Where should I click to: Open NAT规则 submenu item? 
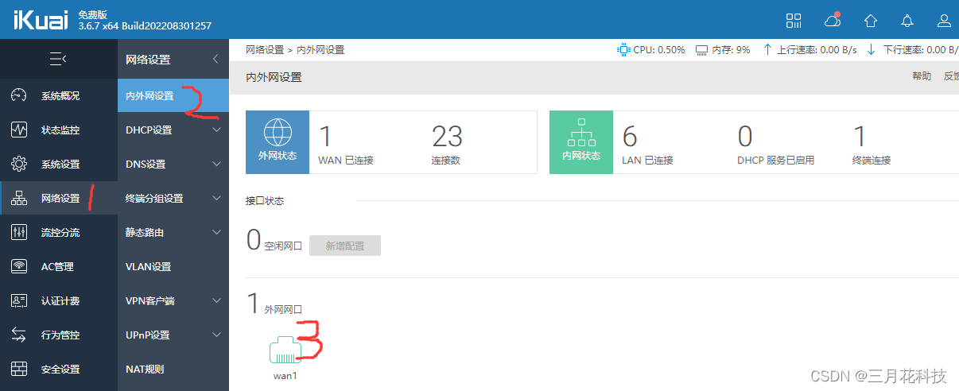click(173, 370)
